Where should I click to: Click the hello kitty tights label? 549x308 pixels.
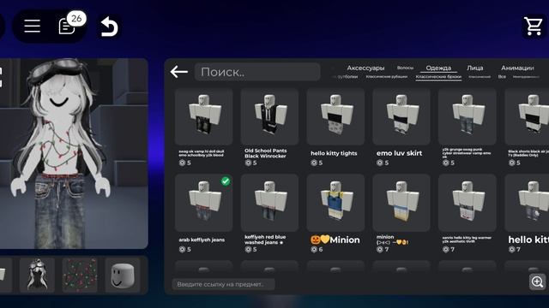point(334,153)
